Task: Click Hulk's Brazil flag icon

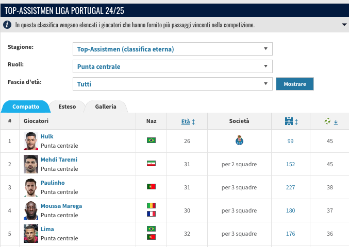Action: click(x=151, y=140)
